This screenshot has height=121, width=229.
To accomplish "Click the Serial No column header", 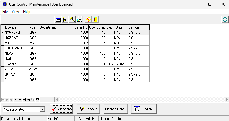I will tap(81, 27).
